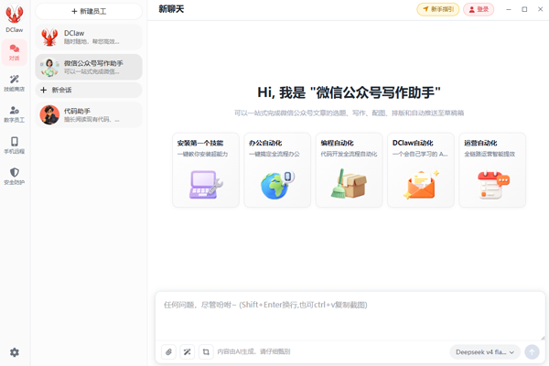The height and width of the screenshot is (366, 549).
Task: Open the 手机远程 phone remote panel
Action: [x=14, y=145]
